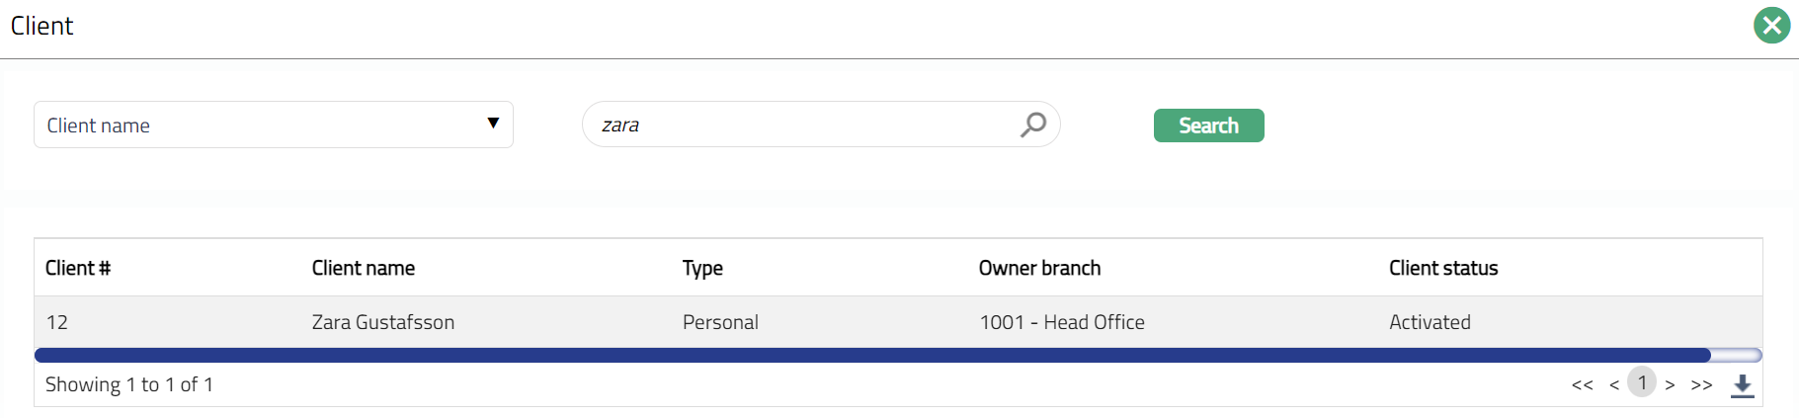Viewport: 1799px width, 418px height.
Task: Click the horizontal scrollbar under the table
Action: coord(871,355)
